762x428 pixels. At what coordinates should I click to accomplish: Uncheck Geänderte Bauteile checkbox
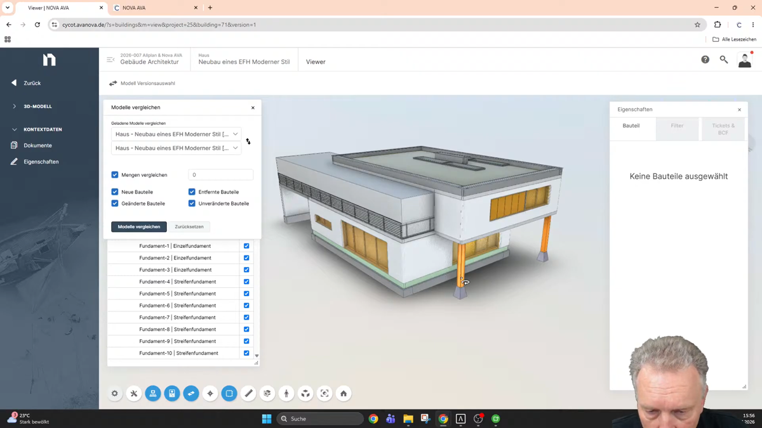pos(115,204)
